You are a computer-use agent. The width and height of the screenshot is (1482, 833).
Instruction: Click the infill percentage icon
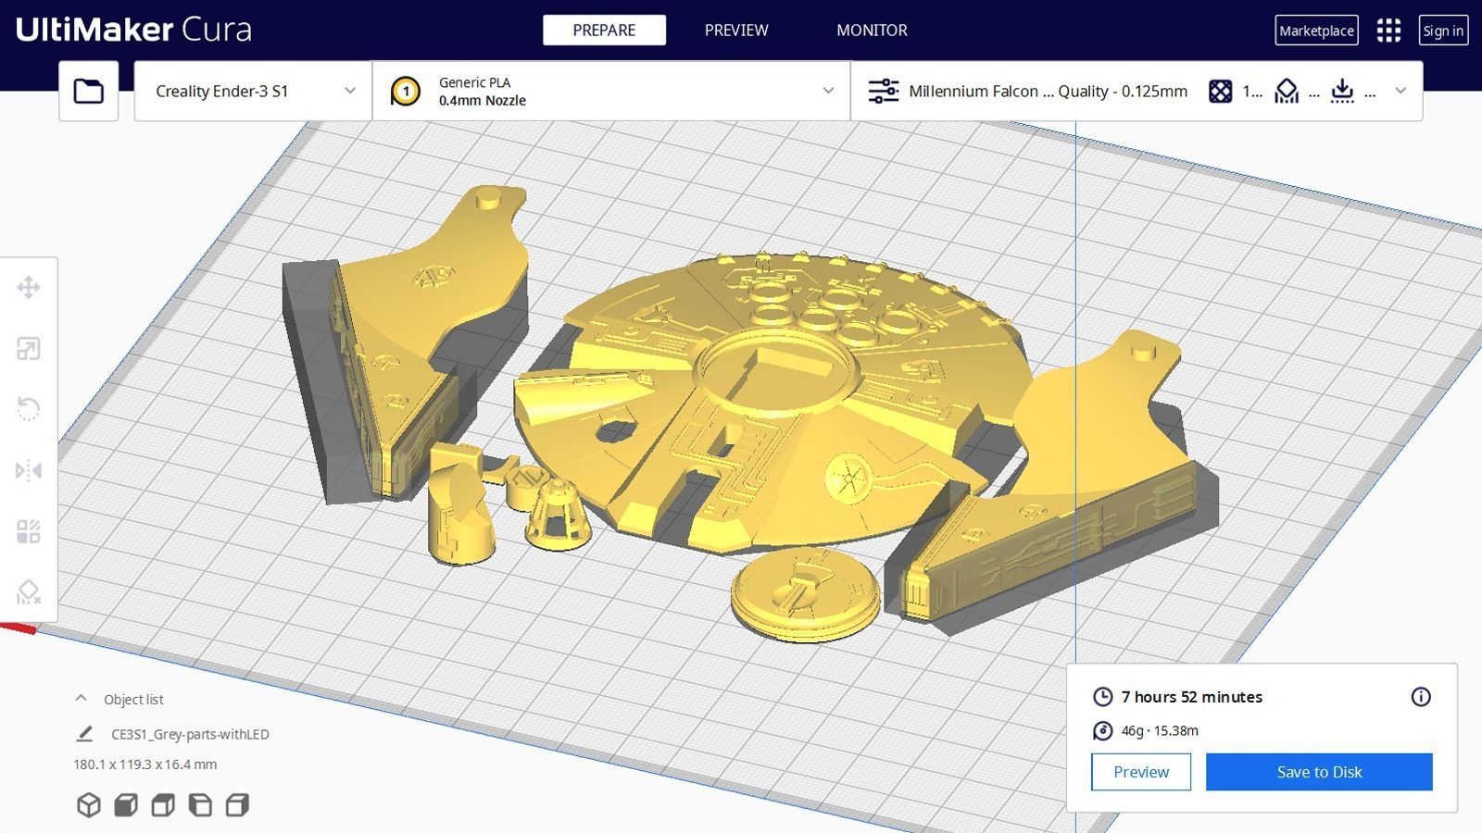pos(1221,91)
